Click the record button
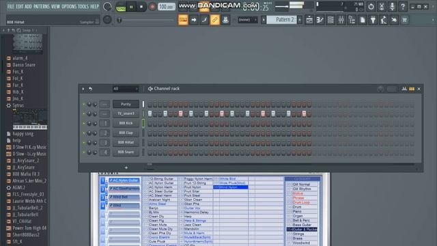The width and height of the screenshot is (437, 246). pos(152,7)
